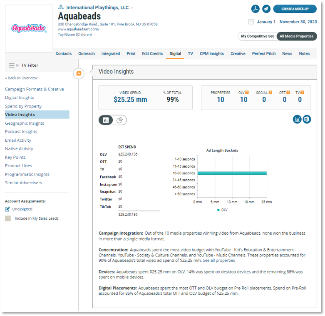Screen dimensions: 325x316
Task: Click the SOCIAL help question icon
Action: [x=270, y=93]
